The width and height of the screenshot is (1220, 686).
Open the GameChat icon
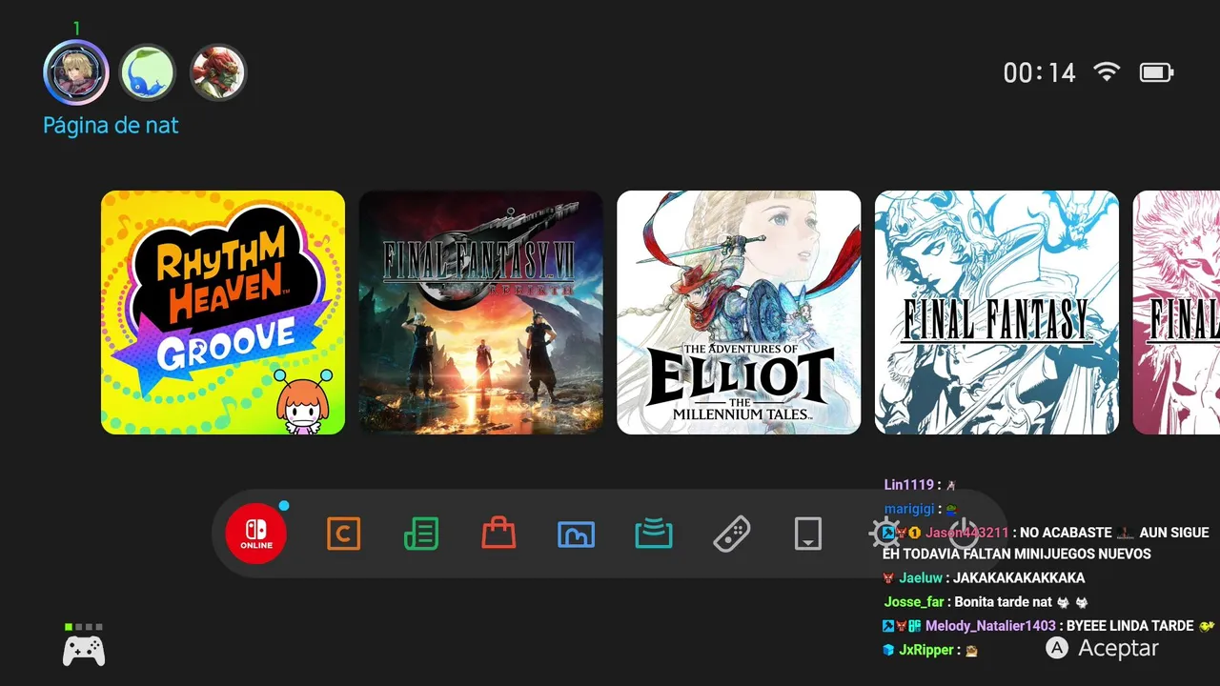click(x=343, y=534)
